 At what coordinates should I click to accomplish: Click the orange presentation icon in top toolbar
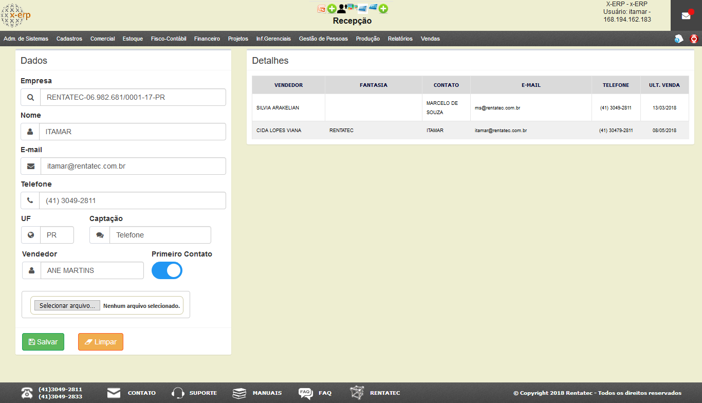[x=322, y=9]
